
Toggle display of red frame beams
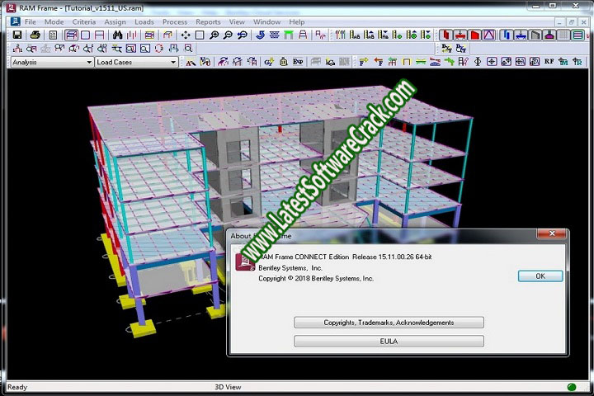pos(460,35)
